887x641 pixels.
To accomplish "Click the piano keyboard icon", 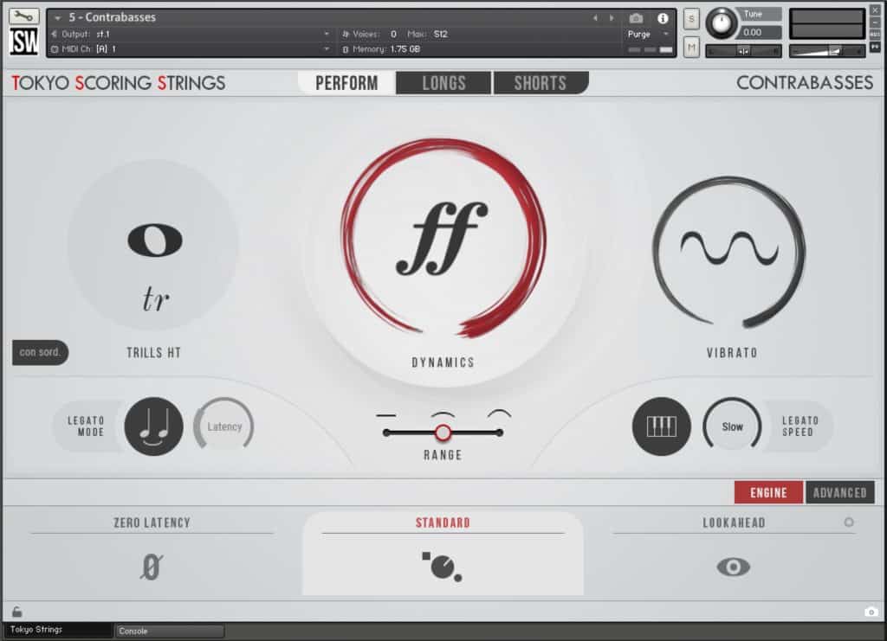I will [x=661, y=426].
